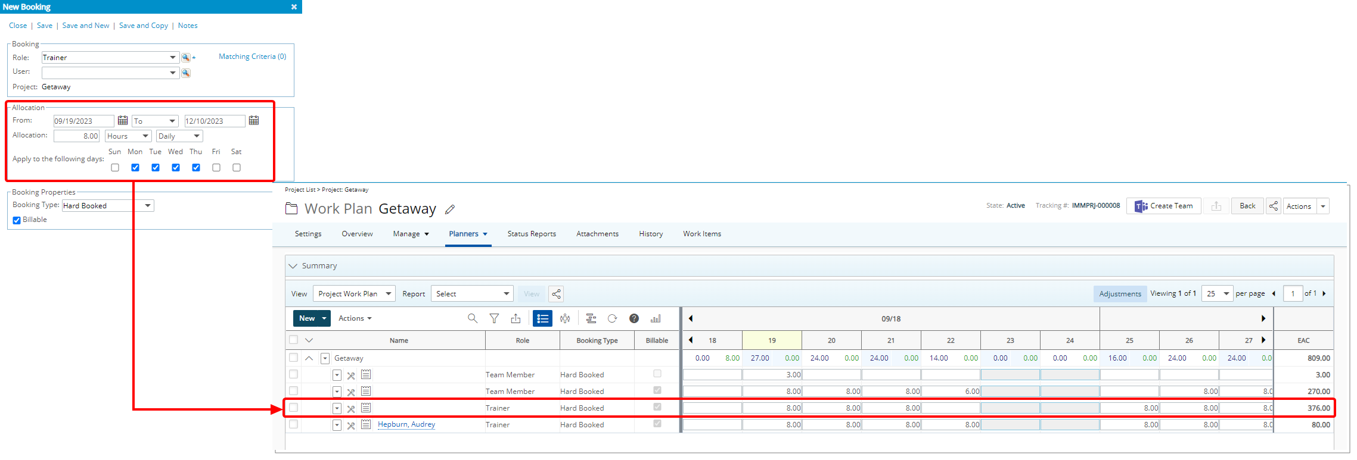Screen dimensions: 1357x460
Task: Open the Settings tab
Action: (308, 234)
